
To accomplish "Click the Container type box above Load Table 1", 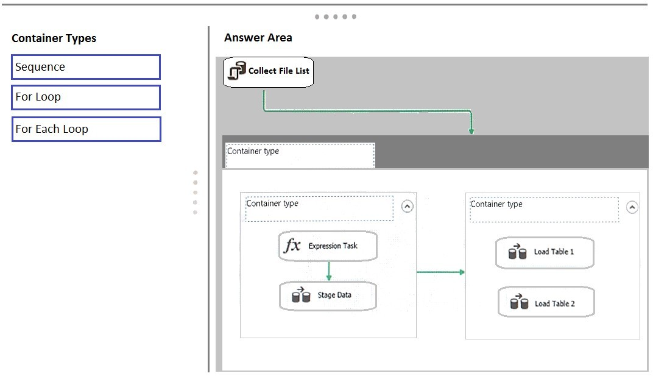I will click(544, 210).
